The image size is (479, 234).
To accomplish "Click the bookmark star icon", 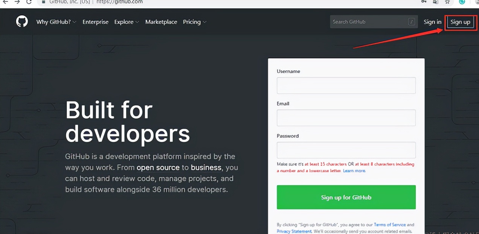I will pos(447,2).
